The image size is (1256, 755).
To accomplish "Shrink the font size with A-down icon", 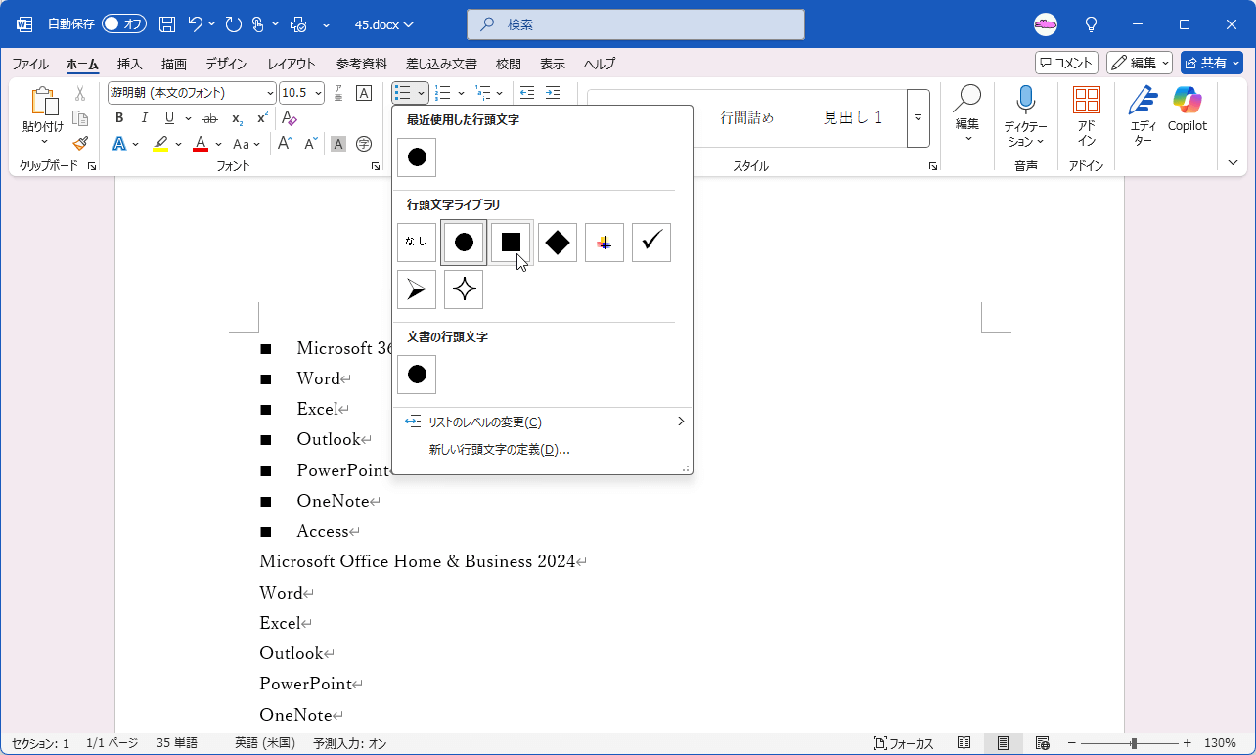I will (311, 144).
